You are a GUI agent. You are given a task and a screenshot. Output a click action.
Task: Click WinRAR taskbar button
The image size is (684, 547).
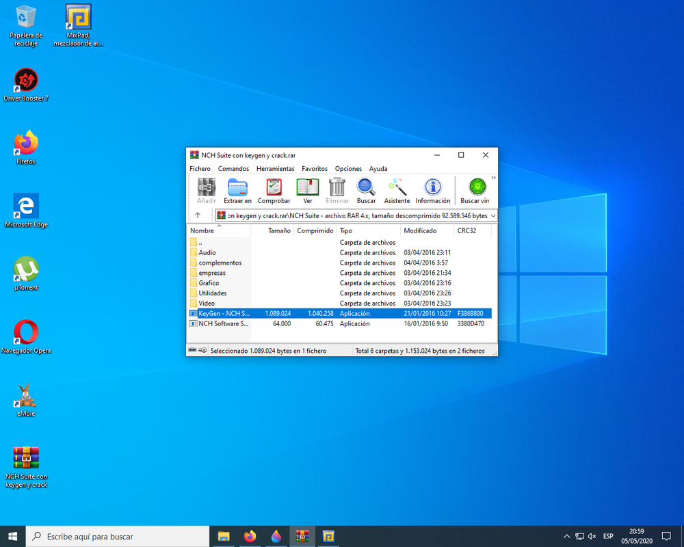(302, 536)
